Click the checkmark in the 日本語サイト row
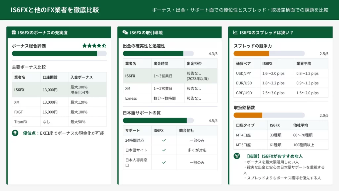 click(164, 150)
